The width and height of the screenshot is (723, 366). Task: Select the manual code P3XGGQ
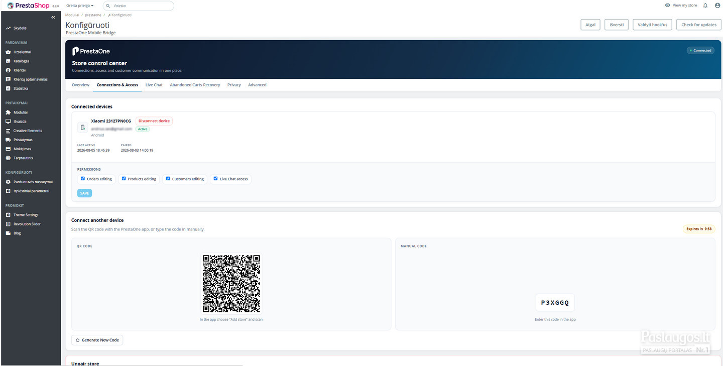coord(555,303)
